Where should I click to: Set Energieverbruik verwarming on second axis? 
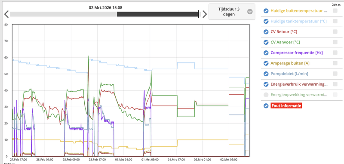tap(335, 84)
